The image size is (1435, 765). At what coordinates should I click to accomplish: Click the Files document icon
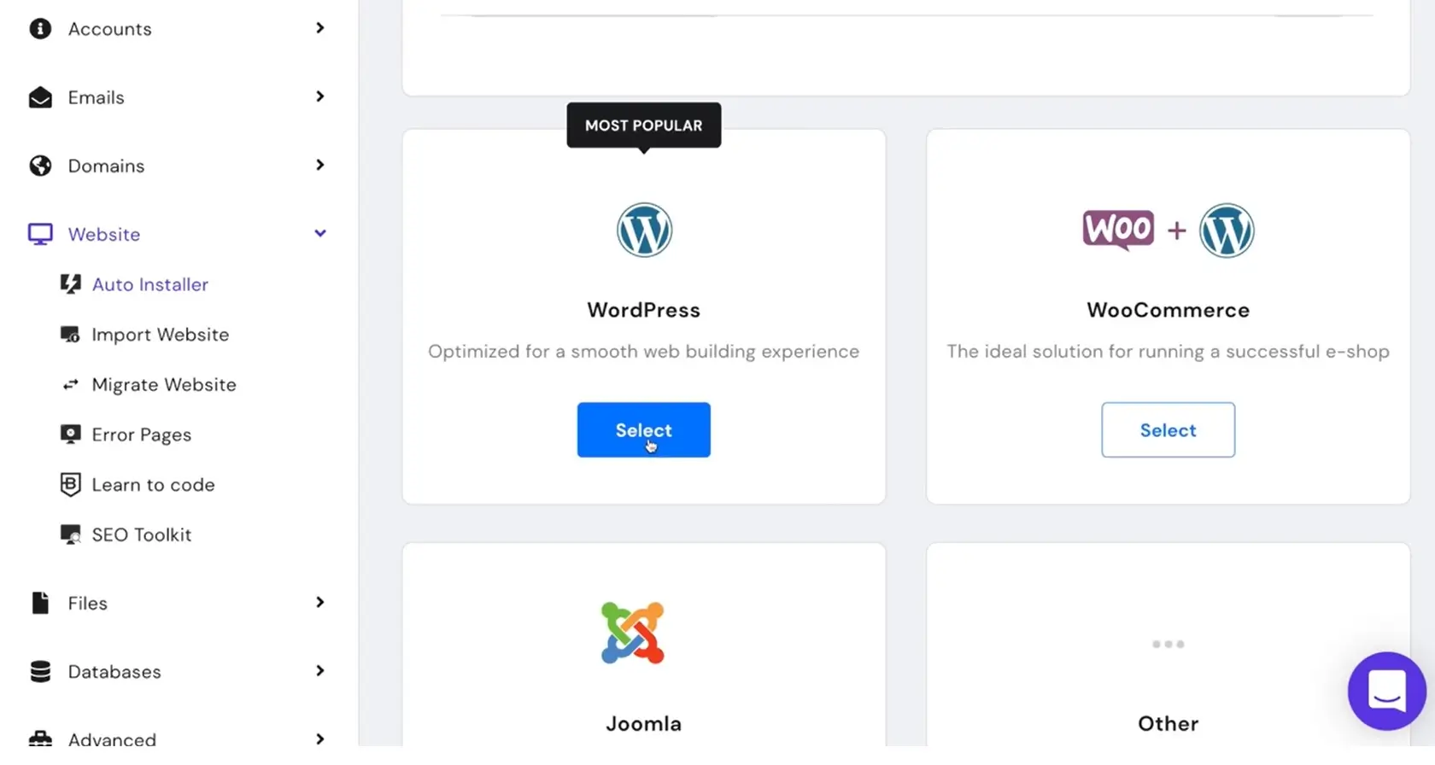coord(40,603)
